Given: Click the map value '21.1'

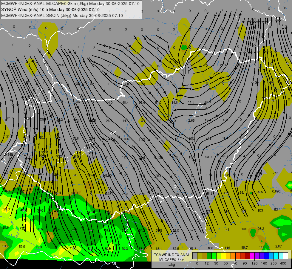Looking at the screenshot, I should tap(223, 65).
